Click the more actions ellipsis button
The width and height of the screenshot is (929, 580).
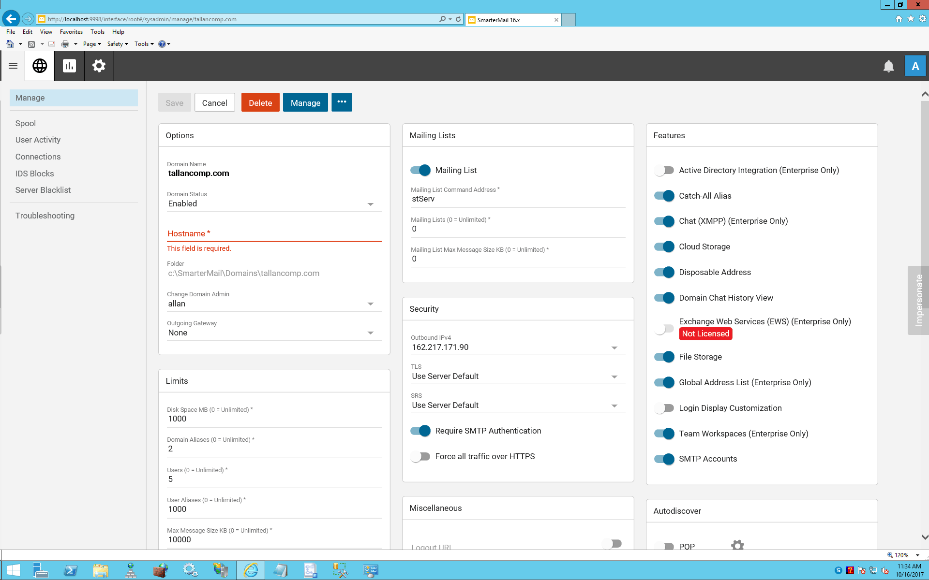342,102
